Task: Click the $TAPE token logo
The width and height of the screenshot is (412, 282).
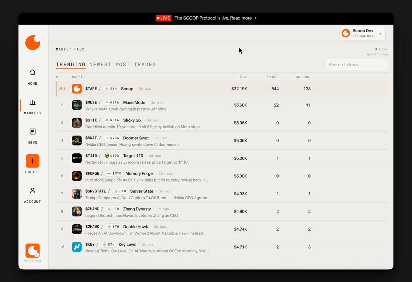Action: [x=77, y=89]
